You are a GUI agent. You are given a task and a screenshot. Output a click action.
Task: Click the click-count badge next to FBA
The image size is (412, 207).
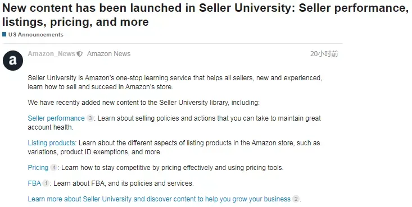pyautogui.click(x=46, y=183)
